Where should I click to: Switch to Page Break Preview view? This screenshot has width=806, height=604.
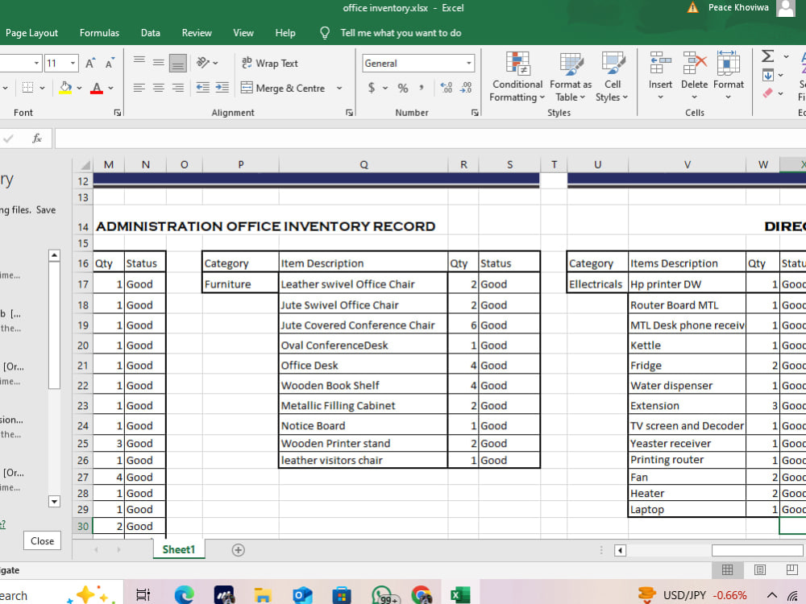click(791, 569)
